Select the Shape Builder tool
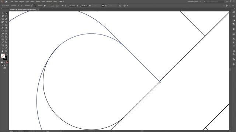Image resolution: width=236 pixels, height=132 pixels. click(x=3, y=37)
